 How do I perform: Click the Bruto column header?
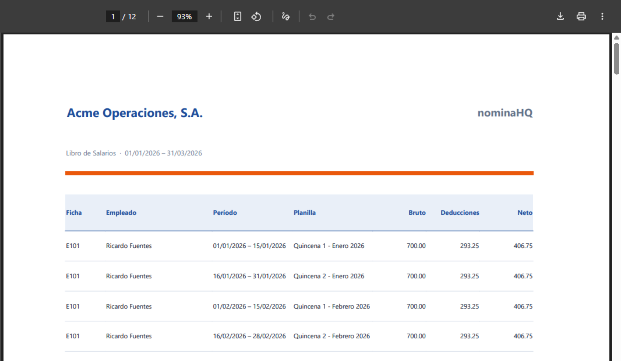[417, 213]
